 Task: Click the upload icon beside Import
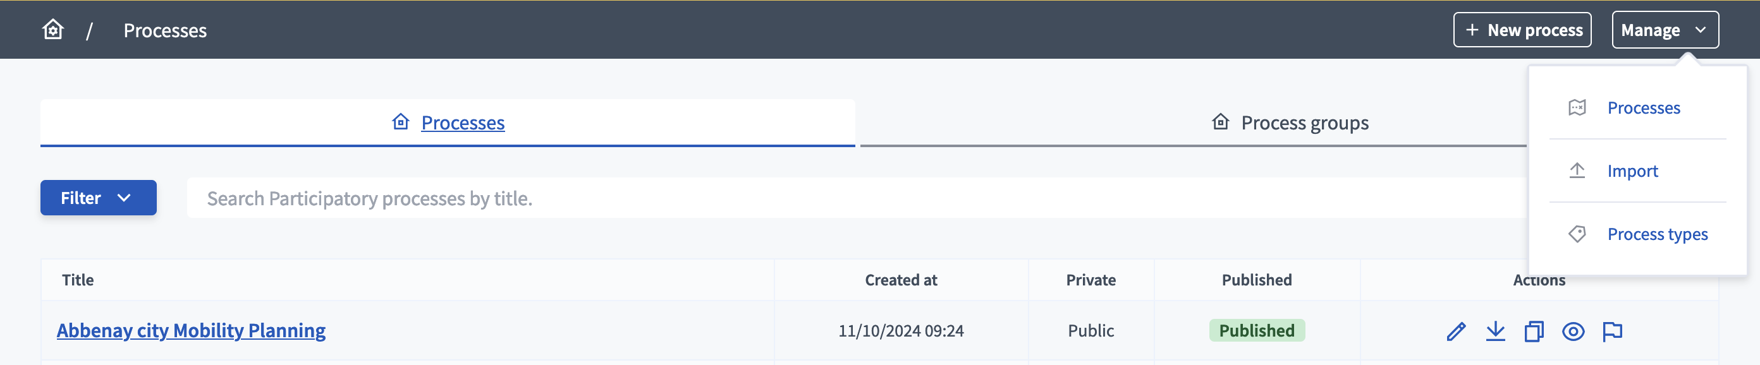pos(1577,171)
